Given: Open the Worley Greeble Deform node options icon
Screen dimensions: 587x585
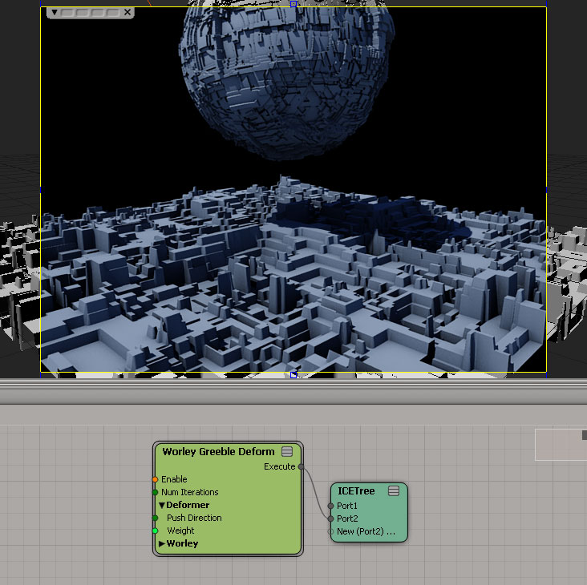Looking at the screenshot, I should [x=287, y=452].
